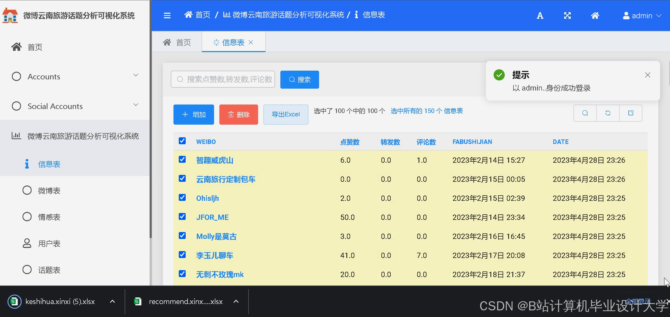Click the open-in-new-window icon in table toolbar
Image resolution: width=670 pixels, height=317 pixels.
pos(631,113)
